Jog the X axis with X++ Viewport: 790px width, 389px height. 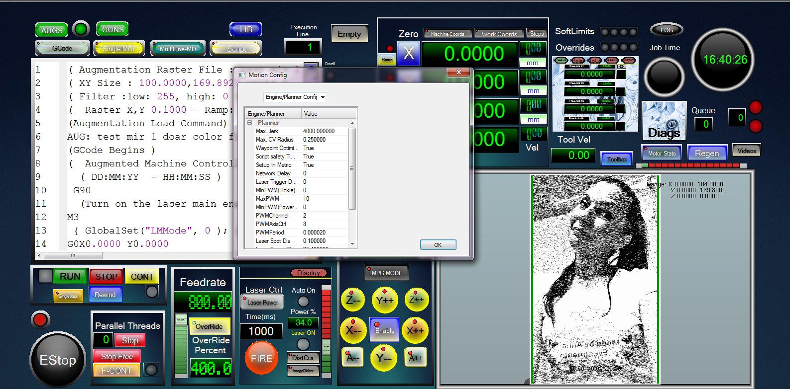(415, 330)
